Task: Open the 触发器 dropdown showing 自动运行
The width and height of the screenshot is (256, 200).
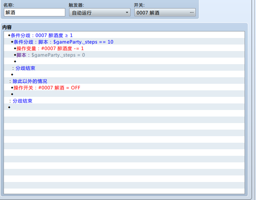Action: pyautogui.click(x=99, y=12)
